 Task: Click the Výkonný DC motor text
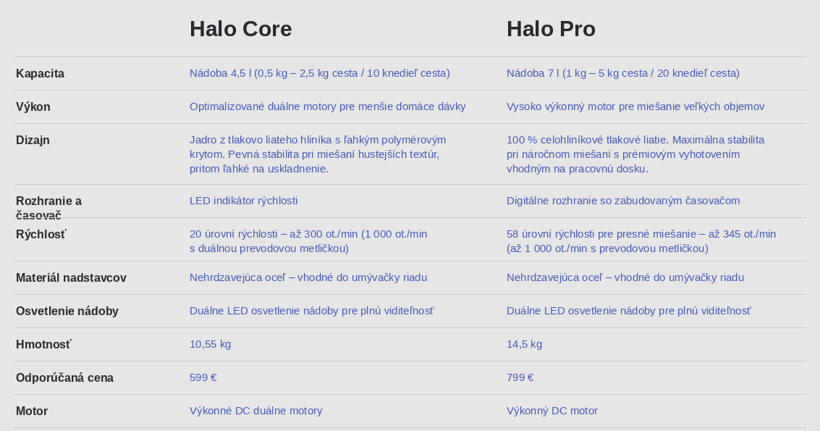click(552, 411)
